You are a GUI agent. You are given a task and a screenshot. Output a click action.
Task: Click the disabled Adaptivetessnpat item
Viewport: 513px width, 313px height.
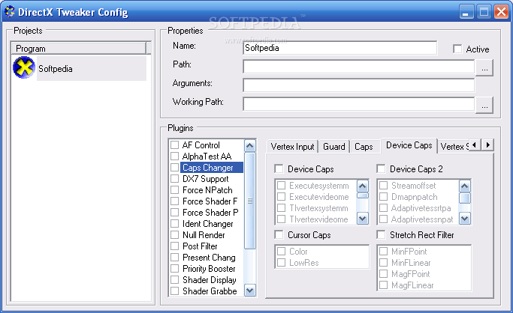click(422, 219)
